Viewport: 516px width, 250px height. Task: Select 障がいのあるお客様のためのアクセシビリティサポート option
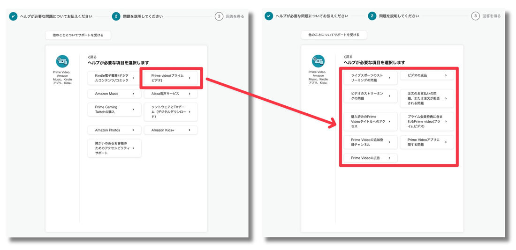(114, 148)
